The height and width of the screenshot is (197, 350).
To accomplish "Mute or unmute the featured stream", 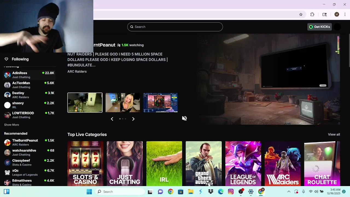I will pos(184,118).
